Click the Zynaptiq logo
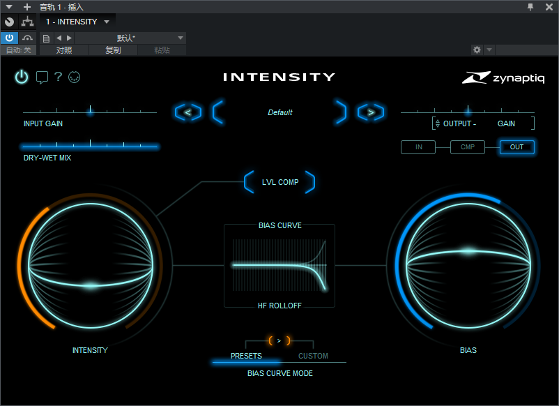The width and height of the screenshot is (559, 406). pos(503,77)
